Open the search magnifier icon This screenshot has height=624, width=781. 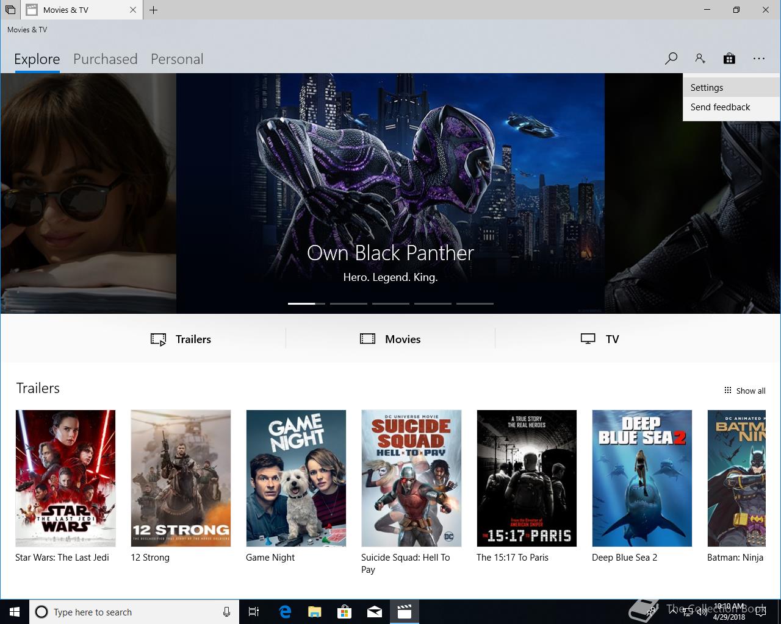(x=671, y=58)
